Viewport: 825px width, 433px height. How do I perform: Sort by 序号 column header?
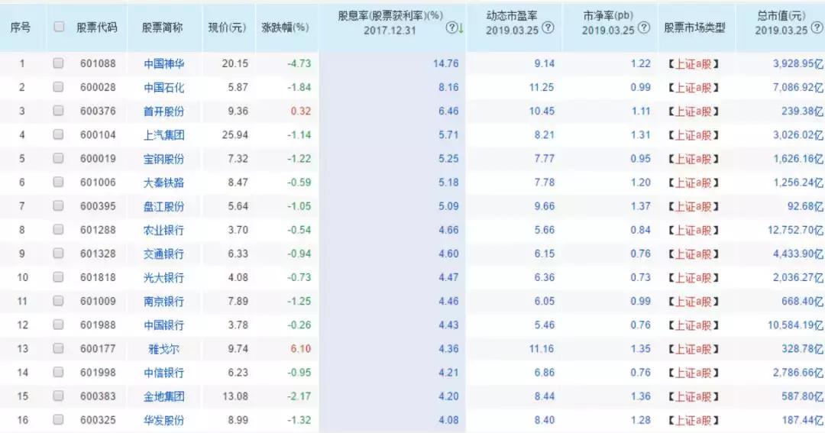21,27
